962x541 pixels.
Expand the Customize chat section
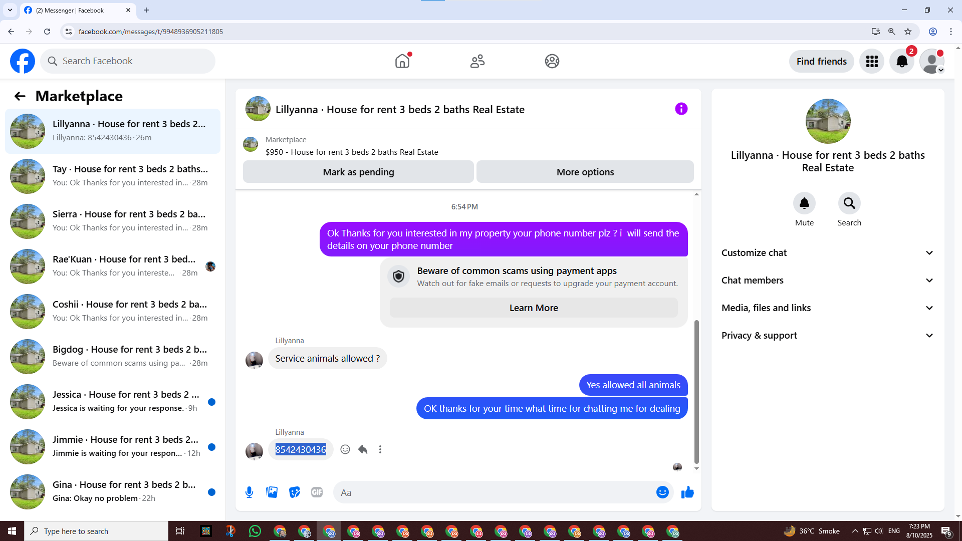(827, 253)
